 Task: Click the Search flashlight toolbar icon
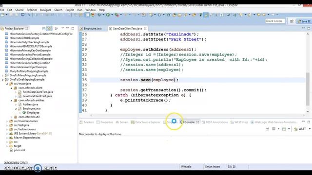pyautogui.click(x=185, y=15)
